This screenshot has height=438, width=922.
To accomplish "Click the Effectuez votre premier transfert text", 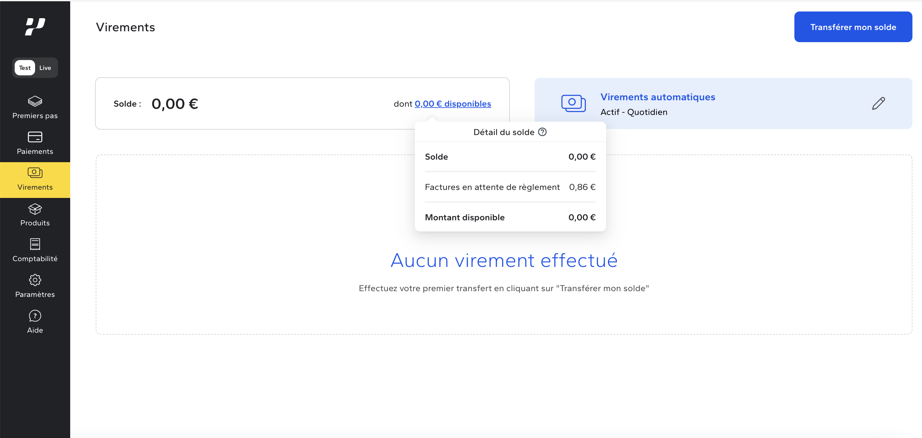I will coord(504,288).
